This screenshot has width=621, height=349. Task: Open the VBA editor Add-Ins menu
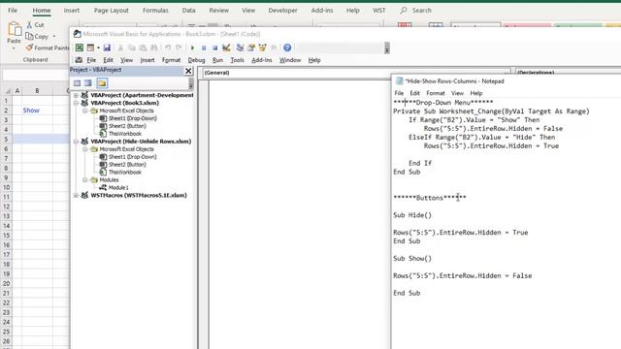pos(262,60)
